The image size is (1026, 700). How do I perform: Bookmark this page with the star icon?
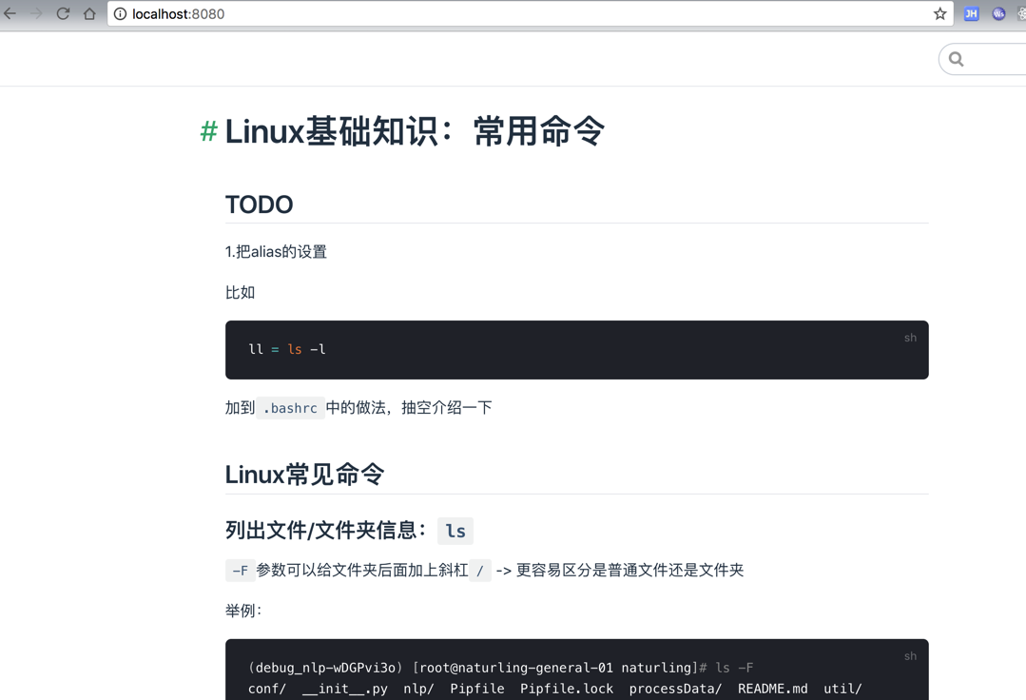coord(939,14)
